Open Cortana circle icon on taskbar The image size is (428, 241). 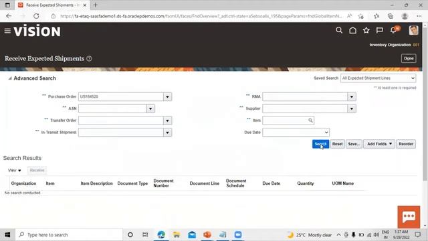coord(130,235)
